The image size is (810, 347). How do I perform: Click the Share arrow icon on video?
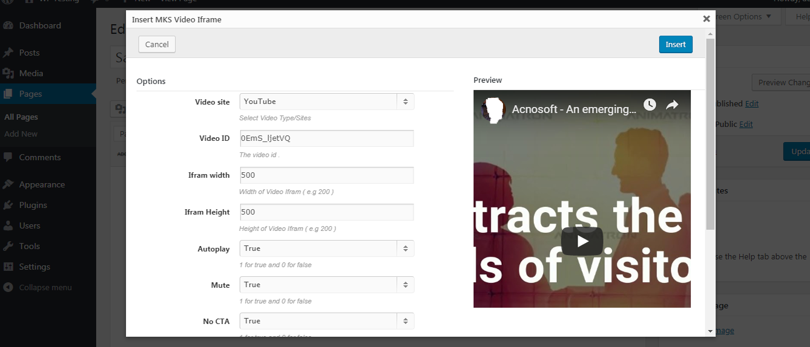coord(672,105)
